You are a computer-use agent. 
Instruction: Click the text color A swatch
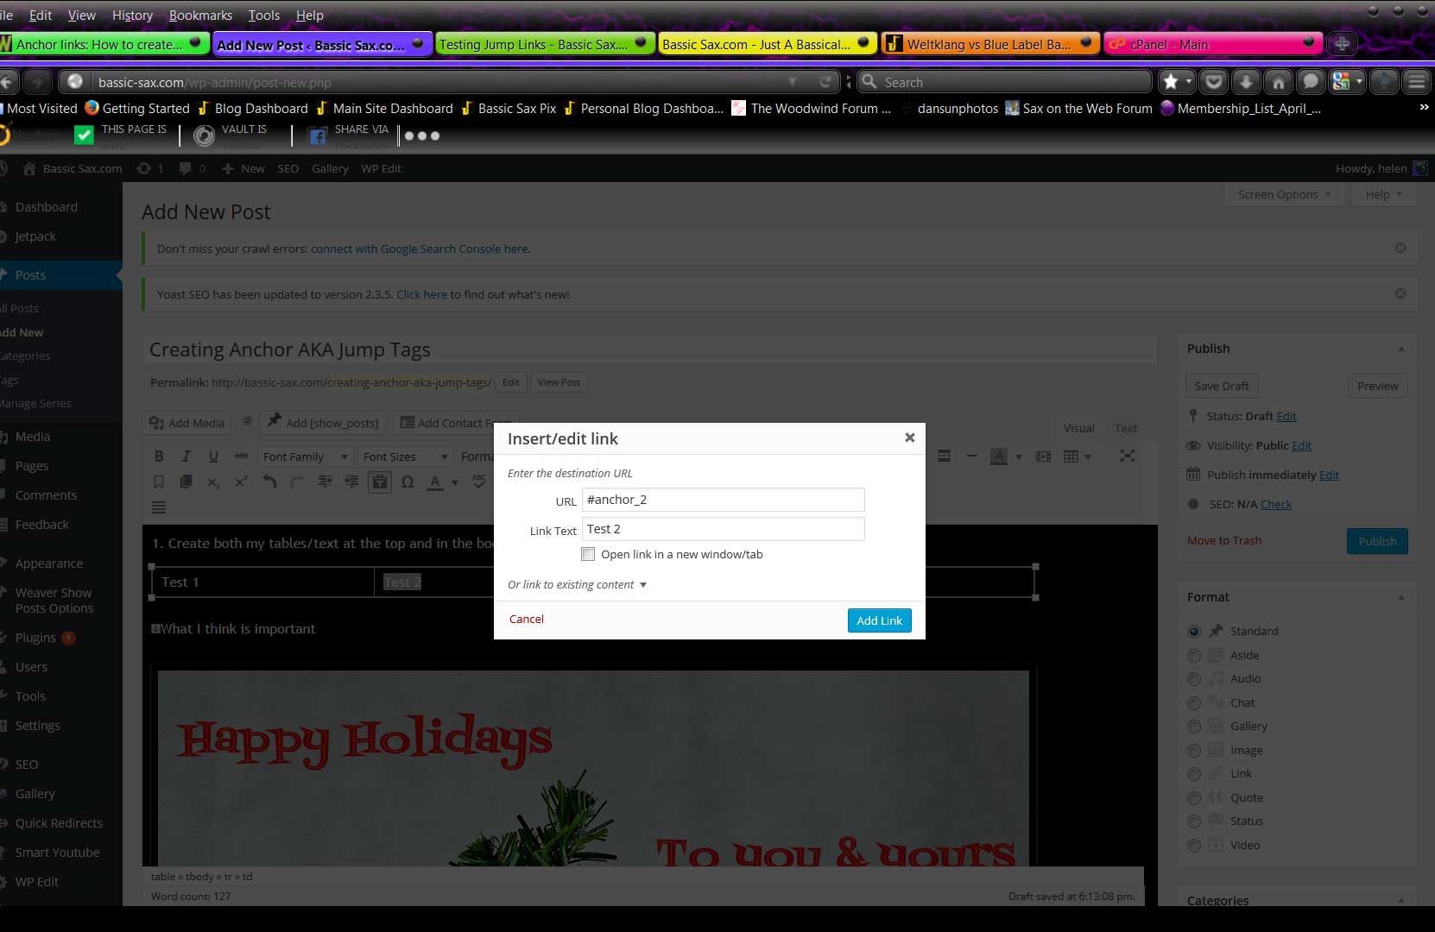(435, 482)
